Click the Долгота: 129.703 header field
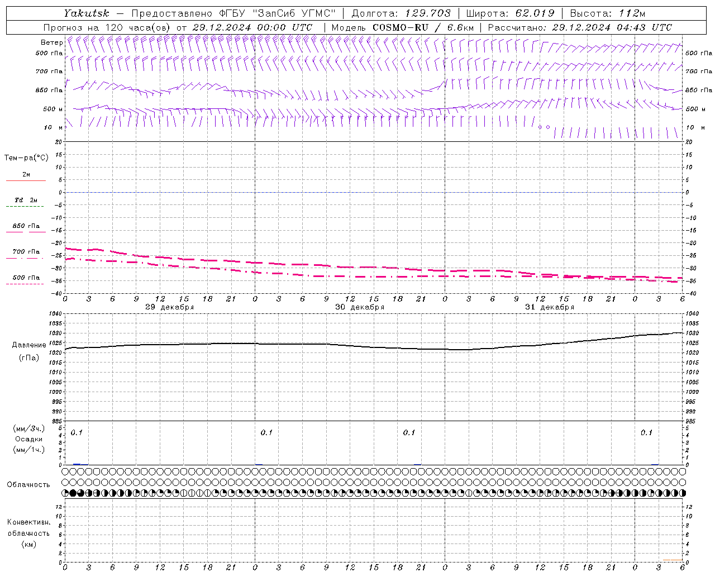Viewport: 715px width, 572px height. point(401,13)
